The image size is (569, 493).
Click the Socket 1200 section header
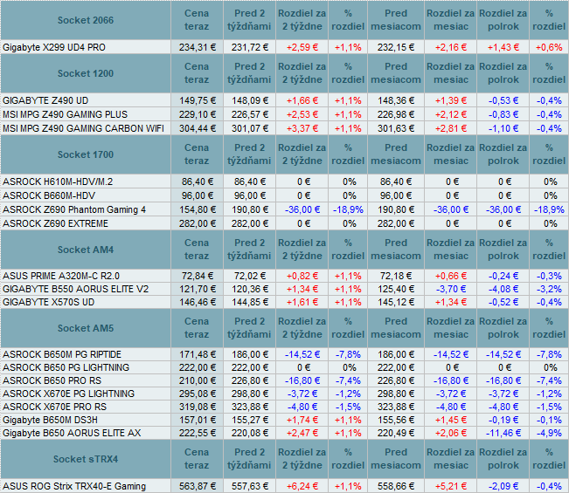point(86,73)
